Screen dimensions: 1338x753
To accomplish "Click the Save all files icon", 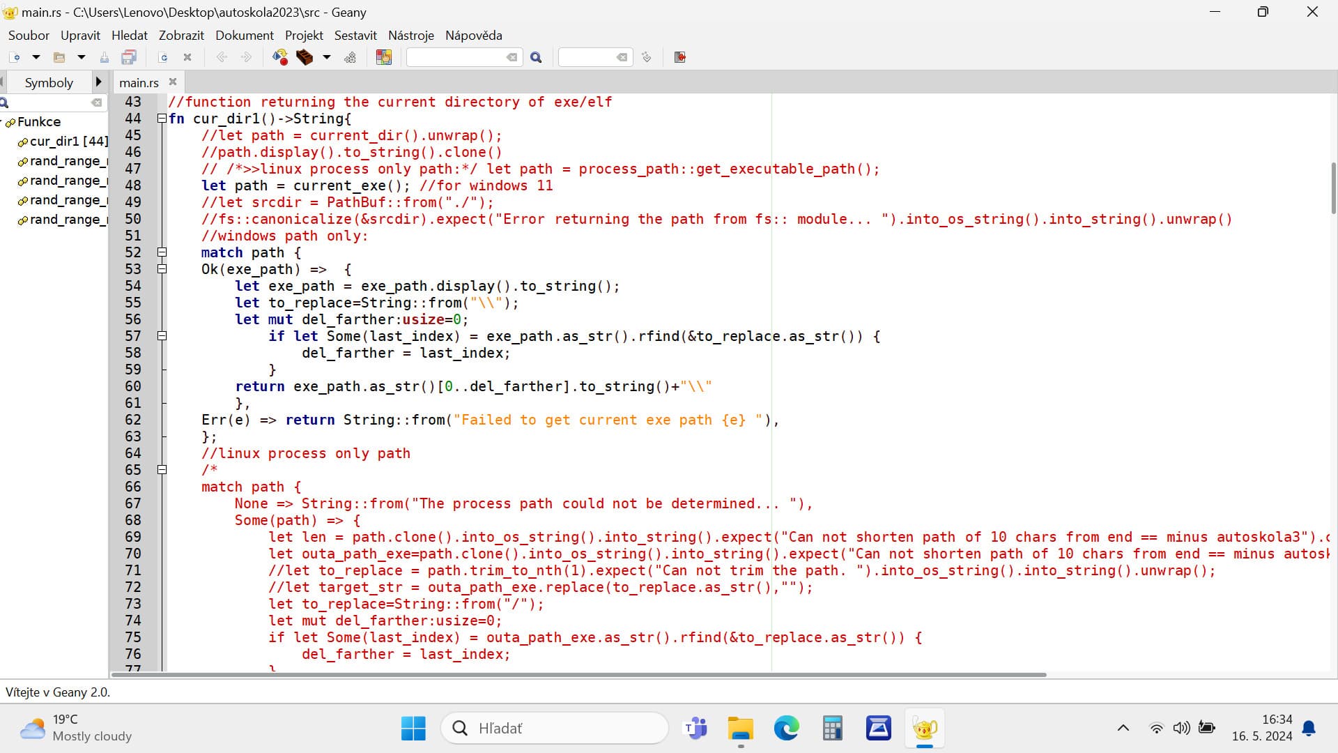I will tap(129, 57).
